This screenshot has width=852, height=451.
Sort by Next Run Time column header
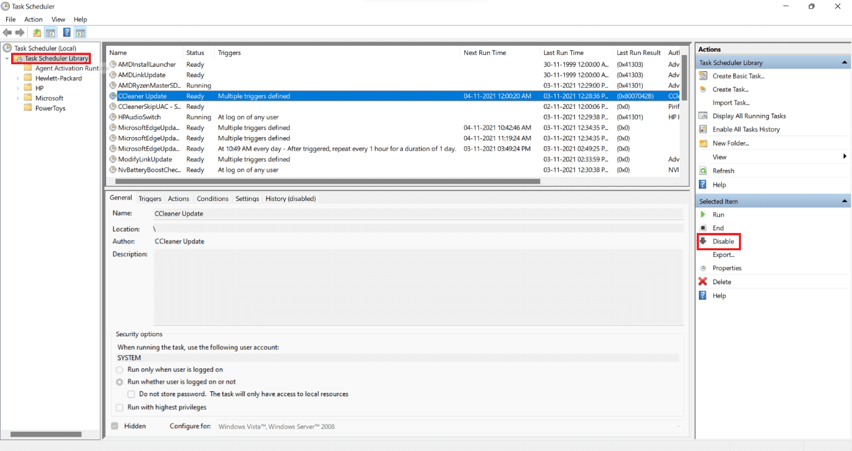500,53
